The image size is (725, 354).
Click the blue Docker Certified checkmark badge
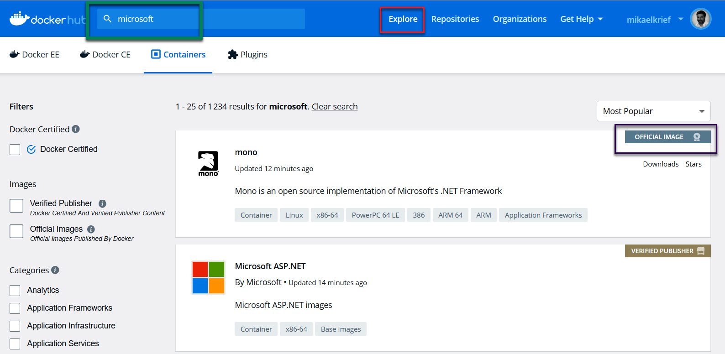[x=32, y=149]
